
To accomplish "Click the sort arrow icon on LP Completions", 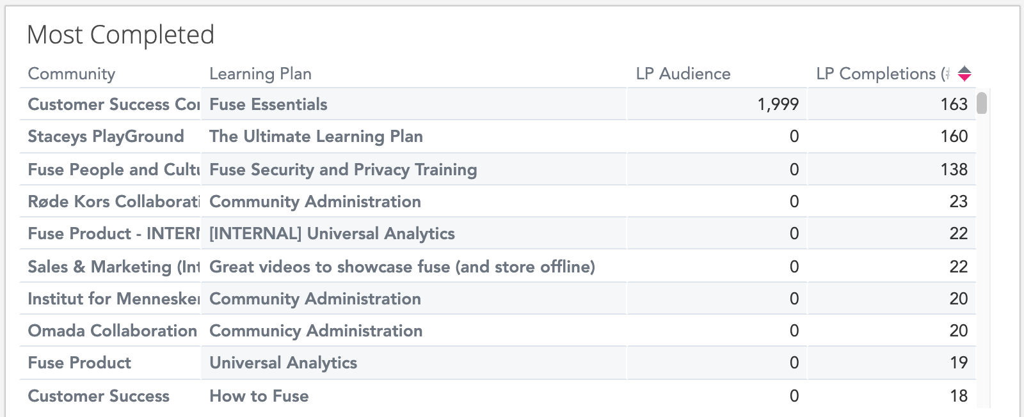I will pos(964,74).
